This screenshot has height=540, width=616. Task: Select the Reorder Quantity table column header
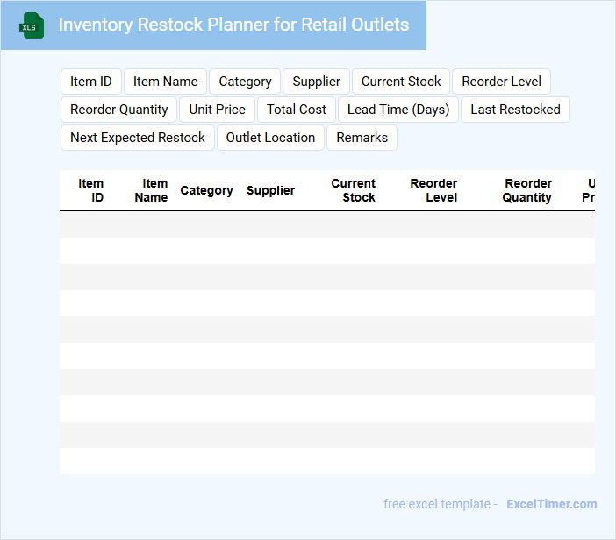[527, 190]
